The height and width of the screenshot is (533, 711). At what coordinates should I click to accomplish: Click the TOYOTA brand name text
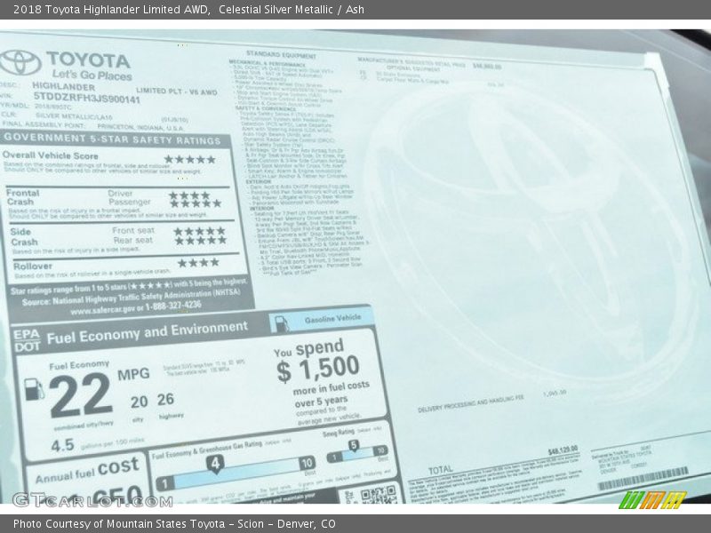click(88, 60)
